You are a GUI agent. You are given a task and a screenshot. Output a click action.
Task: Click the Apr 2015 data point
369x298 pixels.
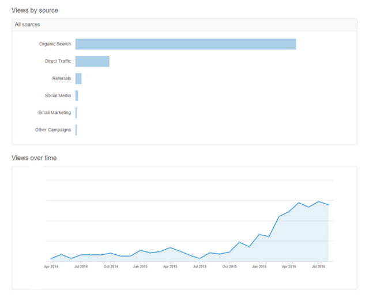tap(170, 247)
